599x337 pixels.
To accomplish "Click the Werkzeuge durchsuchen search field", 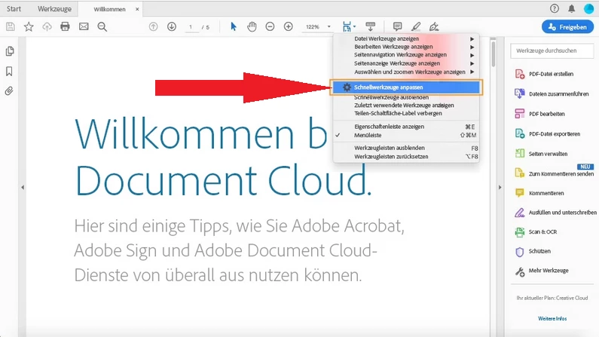I will pyautogui.click(x=552, y=51).
